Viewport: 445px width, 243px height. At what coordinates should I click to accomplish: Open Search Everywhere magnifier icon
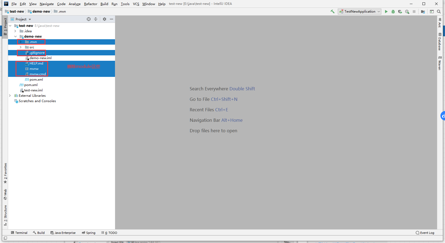439,12
